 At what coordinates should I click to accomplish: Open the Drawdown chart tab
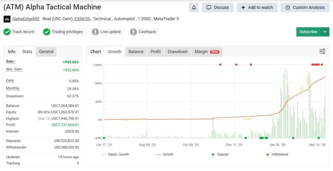[177, 52]
